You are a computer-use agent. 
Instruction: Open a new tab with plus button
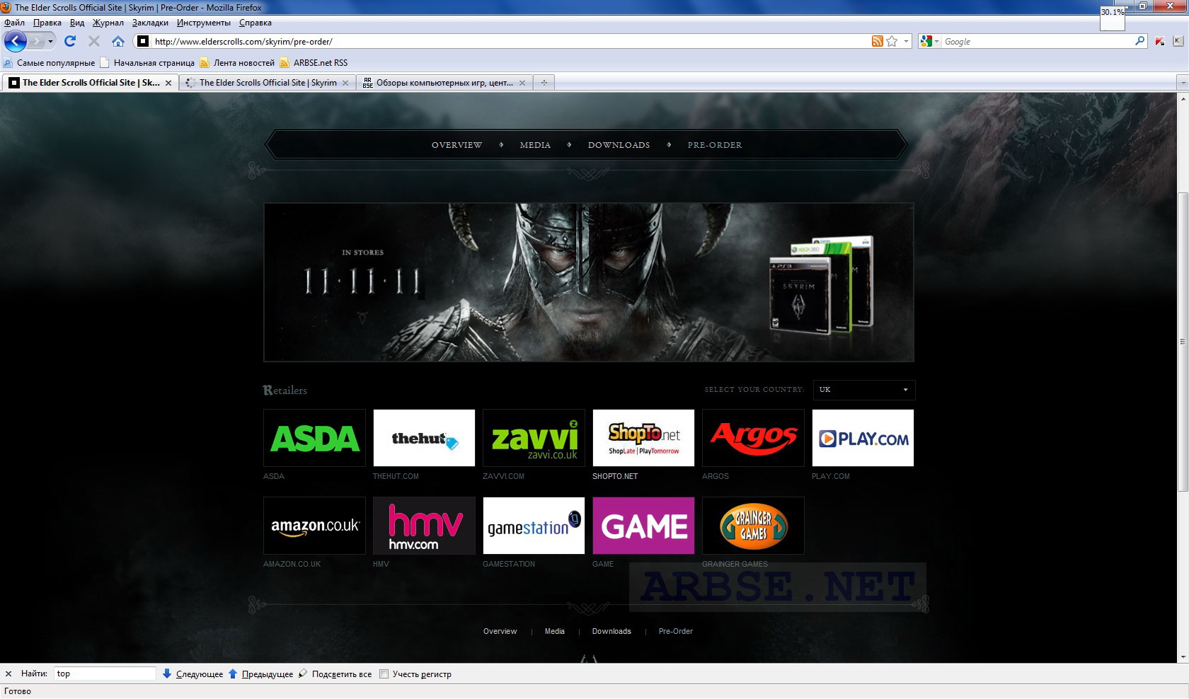(544, 83)
